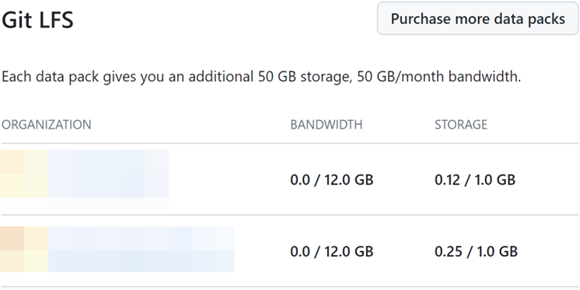
Task: Select the 0.25 / 1.0 GB storage value
Action: point(476,252)
